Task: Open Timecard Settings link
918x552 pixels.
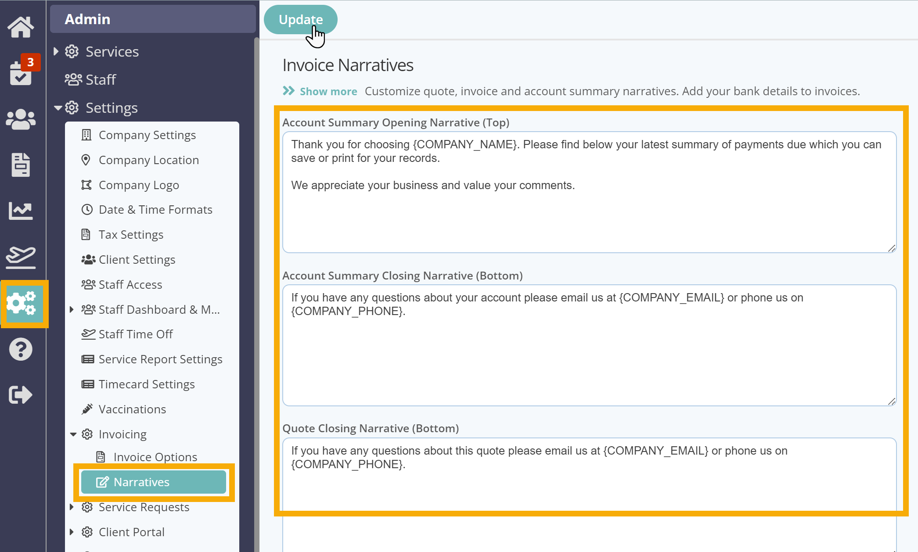Action: 147,384
